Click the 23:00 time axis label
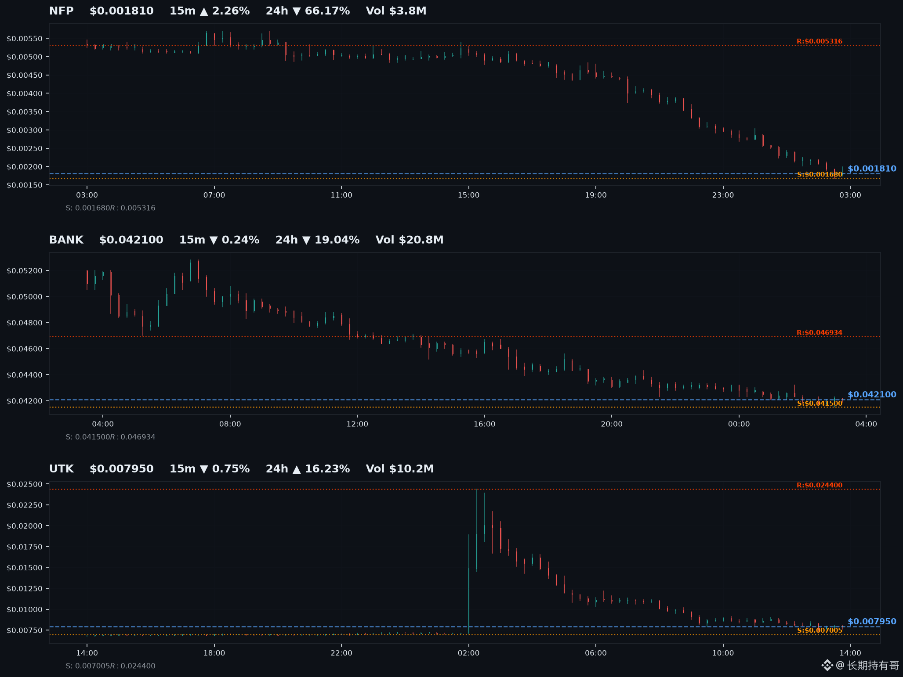This screenshot has width=903, height=677. (x=723, y=195)
